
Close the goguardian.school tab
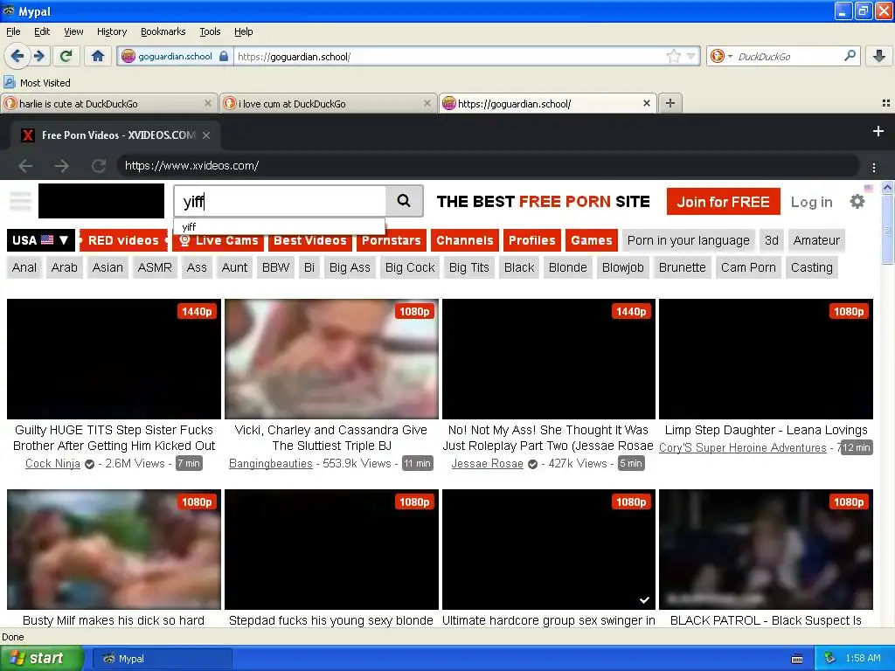click(x=646, y=103)
